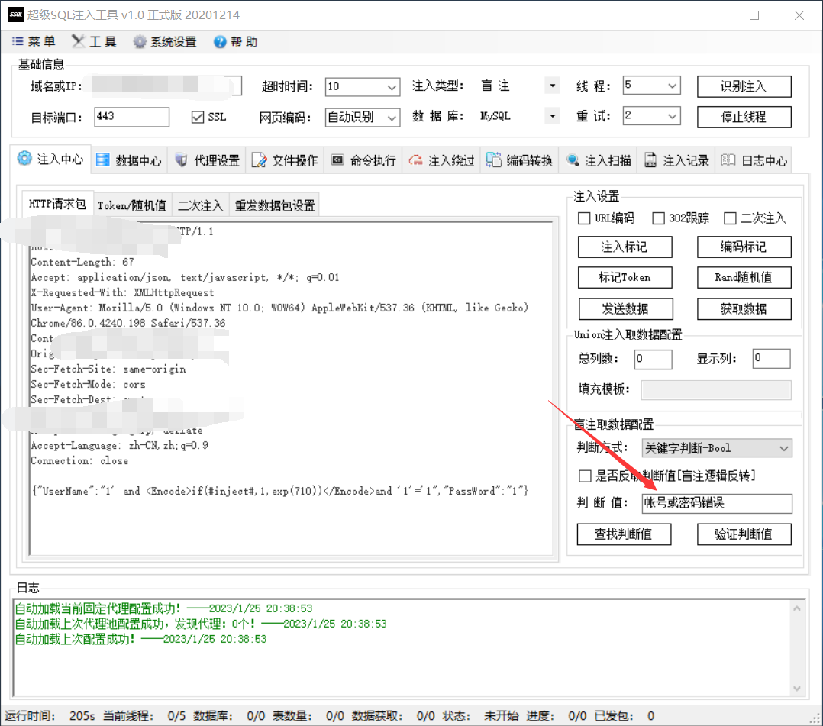Click the Rand随机值 button

(x=744, y=278)
